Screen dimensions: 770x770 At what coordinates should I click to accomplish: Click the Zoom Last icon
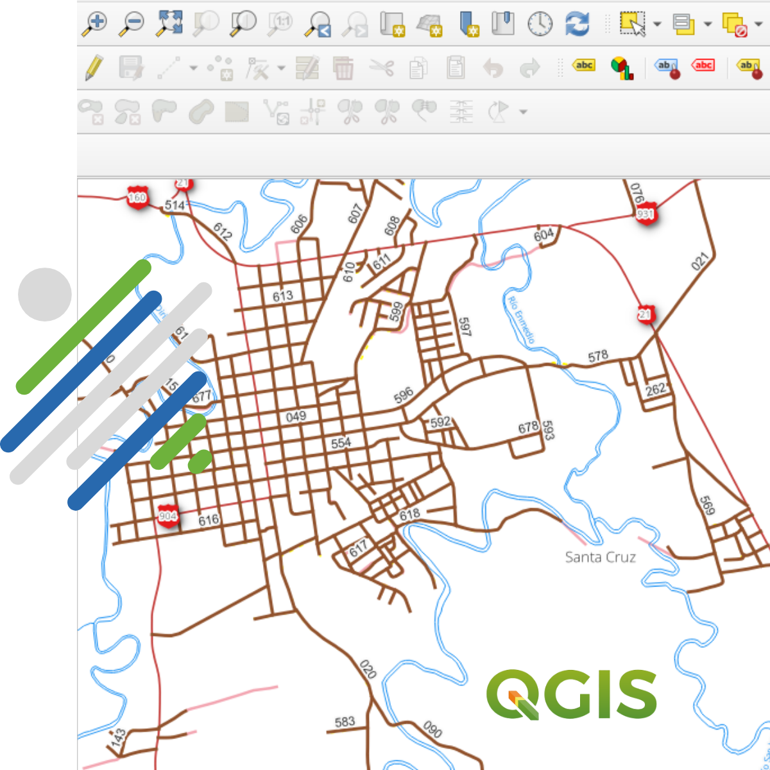click(x=318, y=24)
